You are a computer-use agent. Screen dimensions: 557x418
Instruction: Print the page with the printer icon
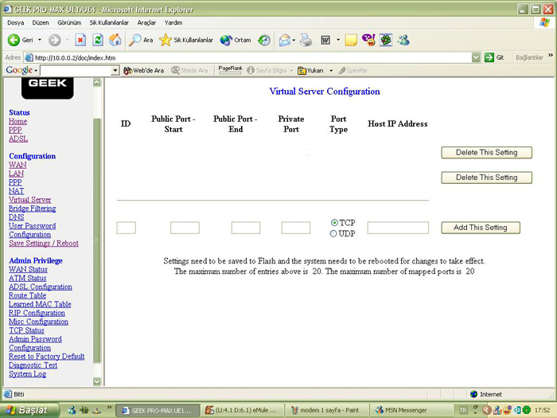[x=306, y=40]
